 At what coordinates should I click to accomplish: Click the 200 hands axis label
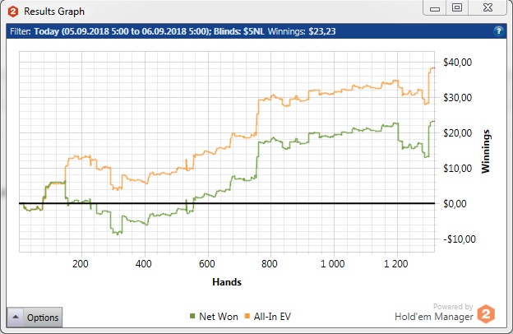pos(81,263)
